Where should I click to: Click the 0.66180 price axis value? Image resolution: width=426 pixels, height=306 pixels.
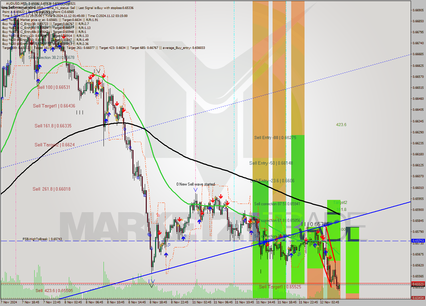[418, 154]
